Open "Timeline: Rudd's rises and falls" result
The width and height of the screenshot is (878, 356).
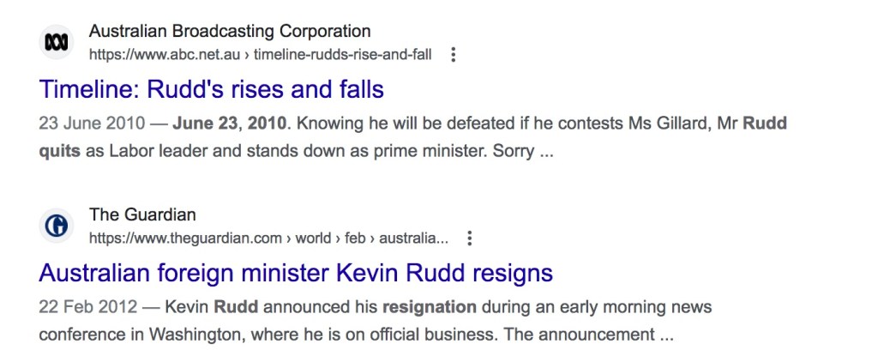click(x=211, y=89)
